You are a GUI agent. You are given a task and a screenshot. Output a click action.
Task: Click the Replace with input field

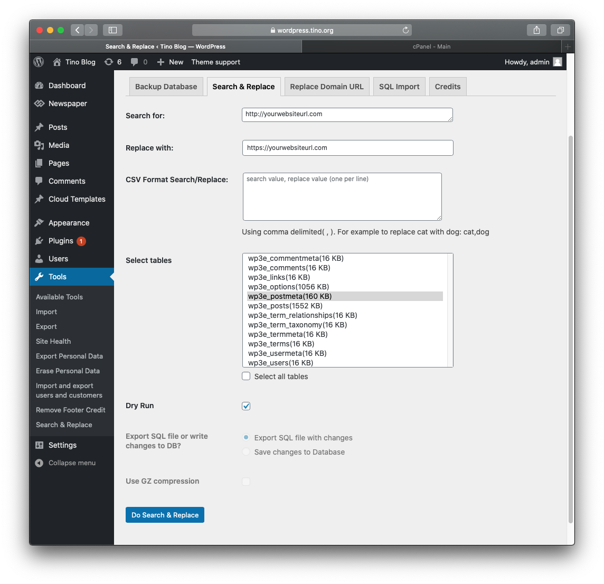click(347, 148)
